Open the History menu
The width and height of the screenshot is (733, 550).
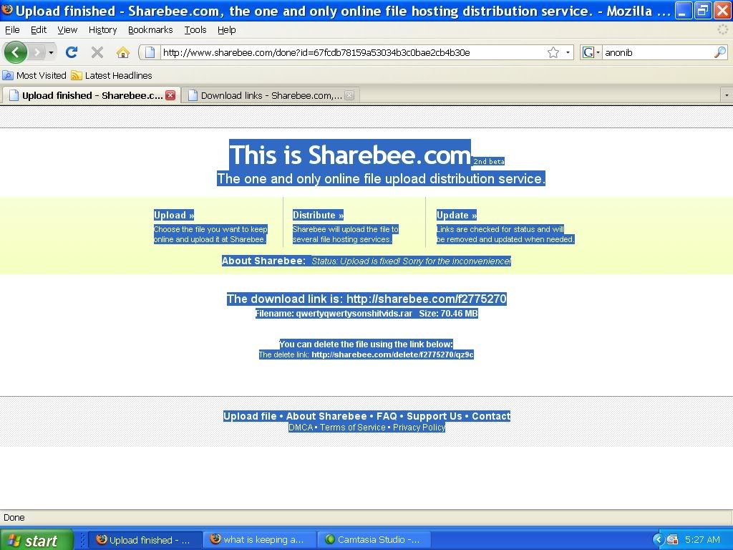click(x=103, y=30)
